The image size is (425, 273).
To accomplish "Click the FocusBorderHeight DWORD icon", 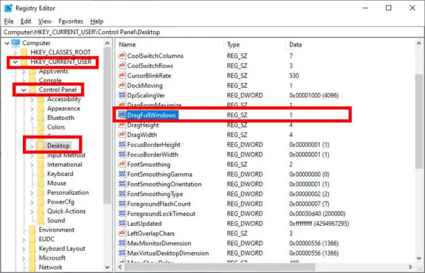I will coord(122,144).
